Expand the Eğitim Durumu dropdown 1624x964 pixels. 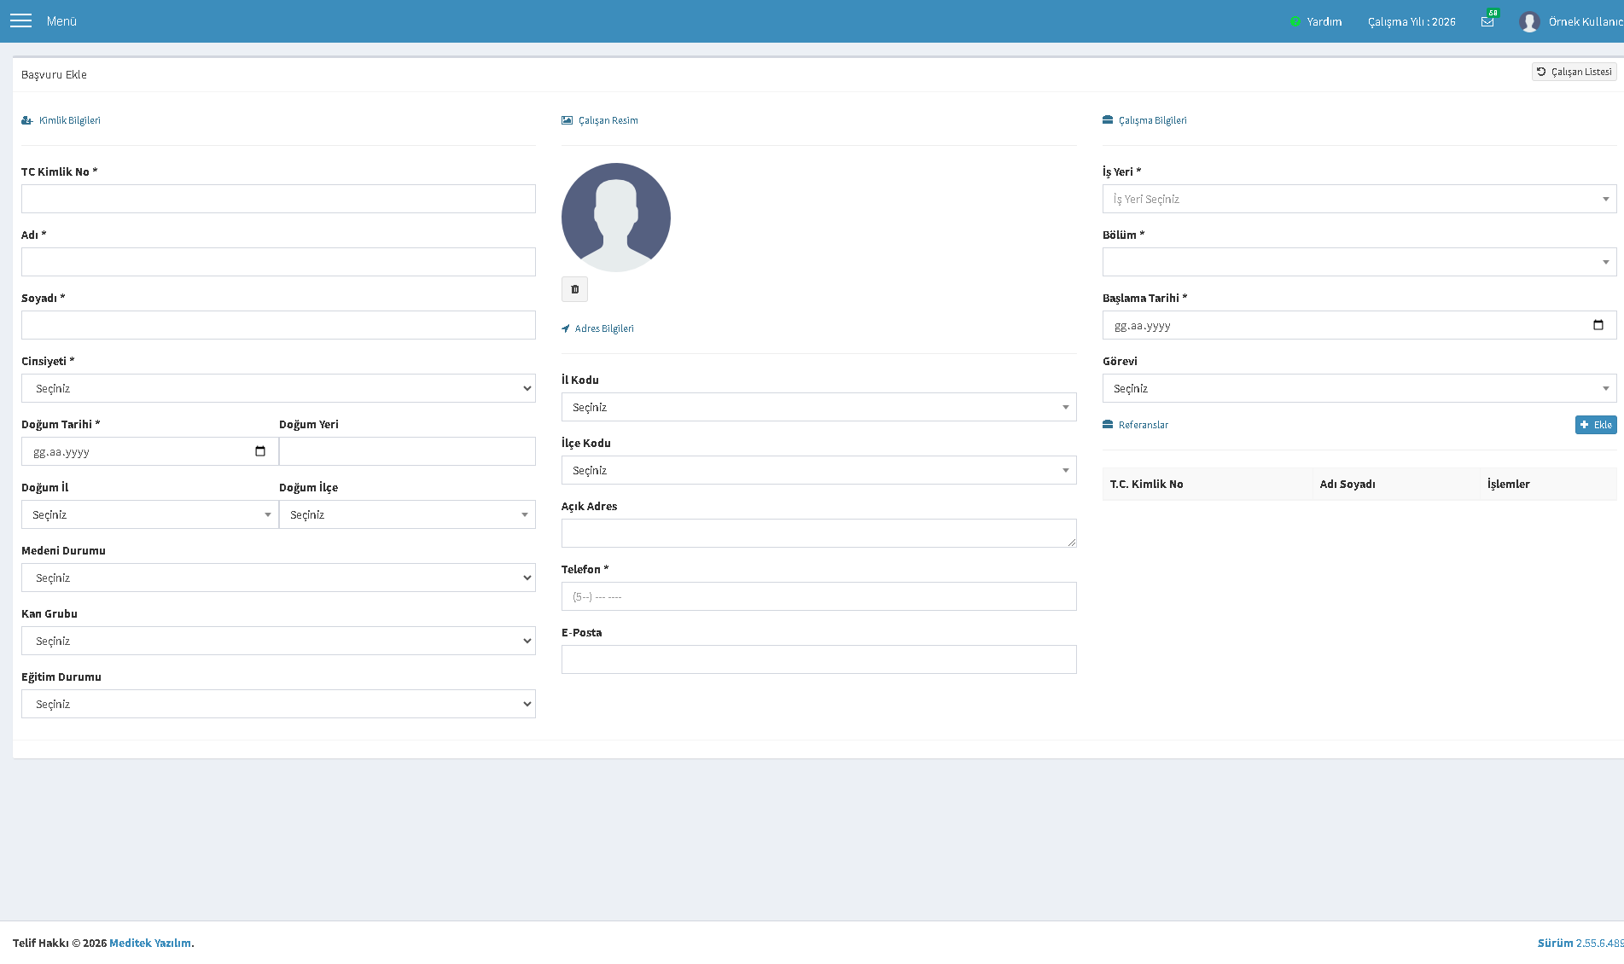[x=278, y=704]
